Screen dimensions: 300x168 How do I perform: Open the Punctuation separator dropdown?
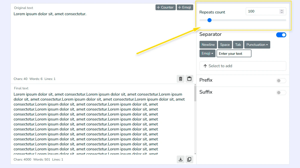(x=257, y=45)
